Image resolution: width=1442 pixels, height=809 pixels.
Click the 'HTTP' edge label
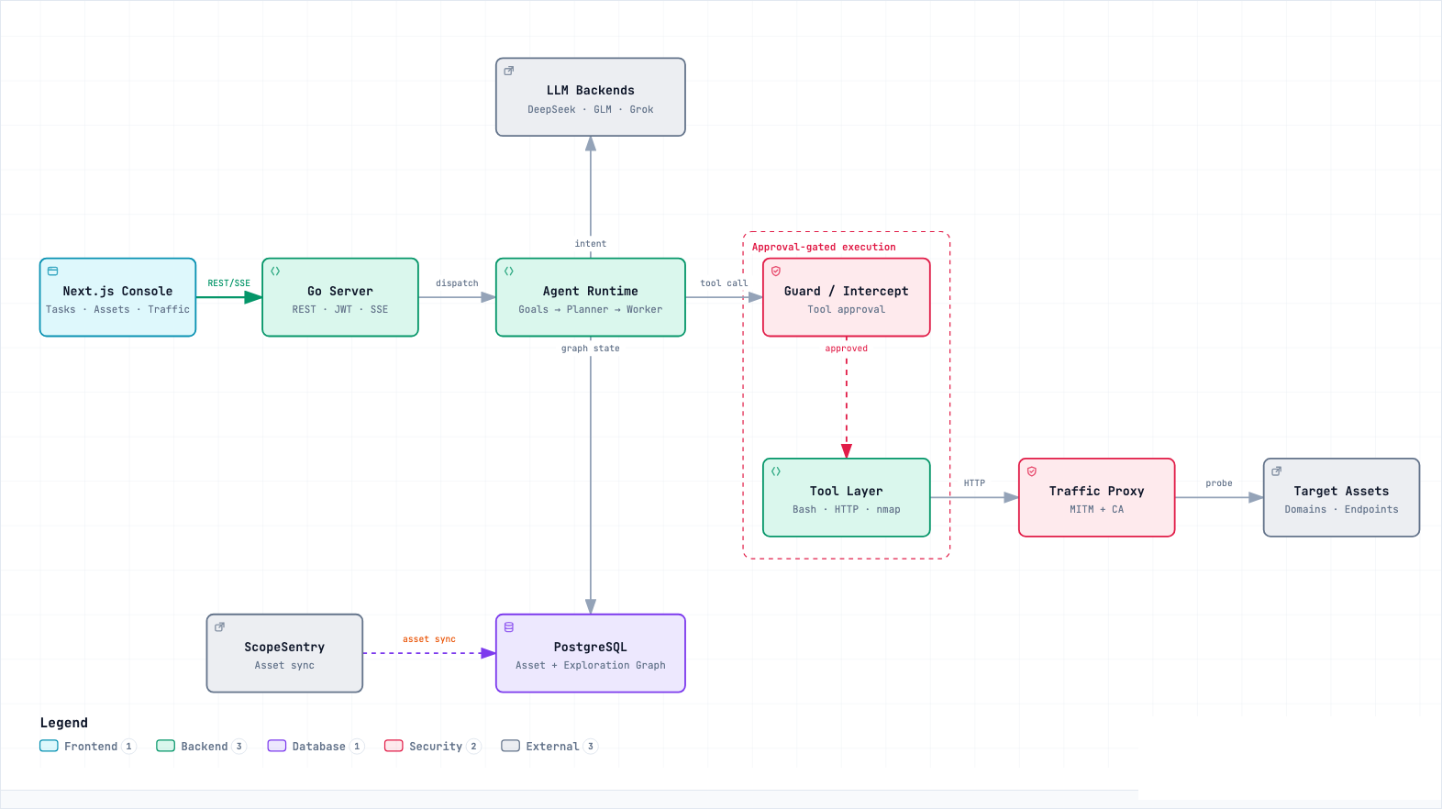[974, 483]
